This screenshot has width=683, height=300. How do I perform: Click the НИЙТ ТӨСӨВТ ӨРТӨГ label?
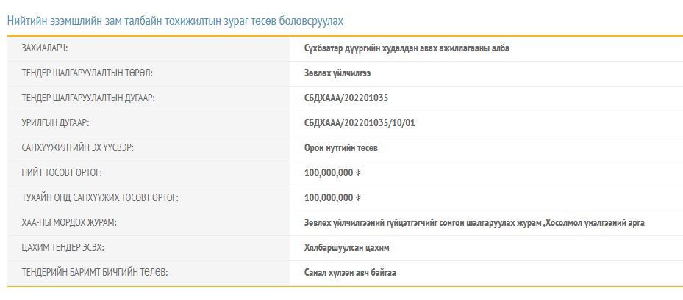point(62,173)
